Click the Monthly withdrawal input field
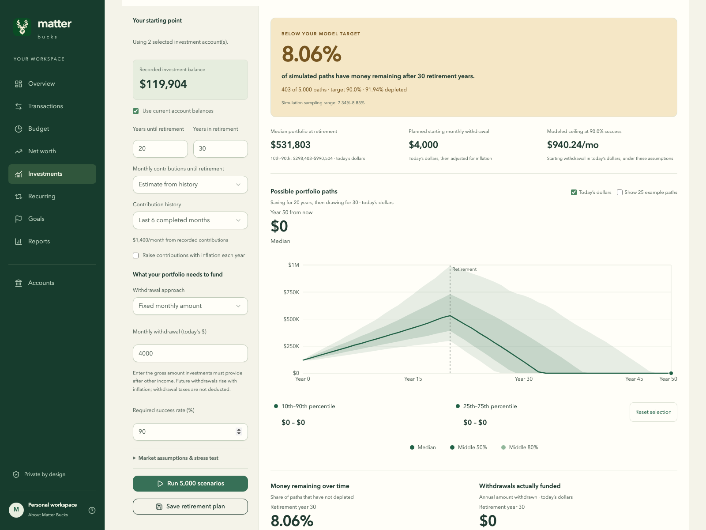 190,353
